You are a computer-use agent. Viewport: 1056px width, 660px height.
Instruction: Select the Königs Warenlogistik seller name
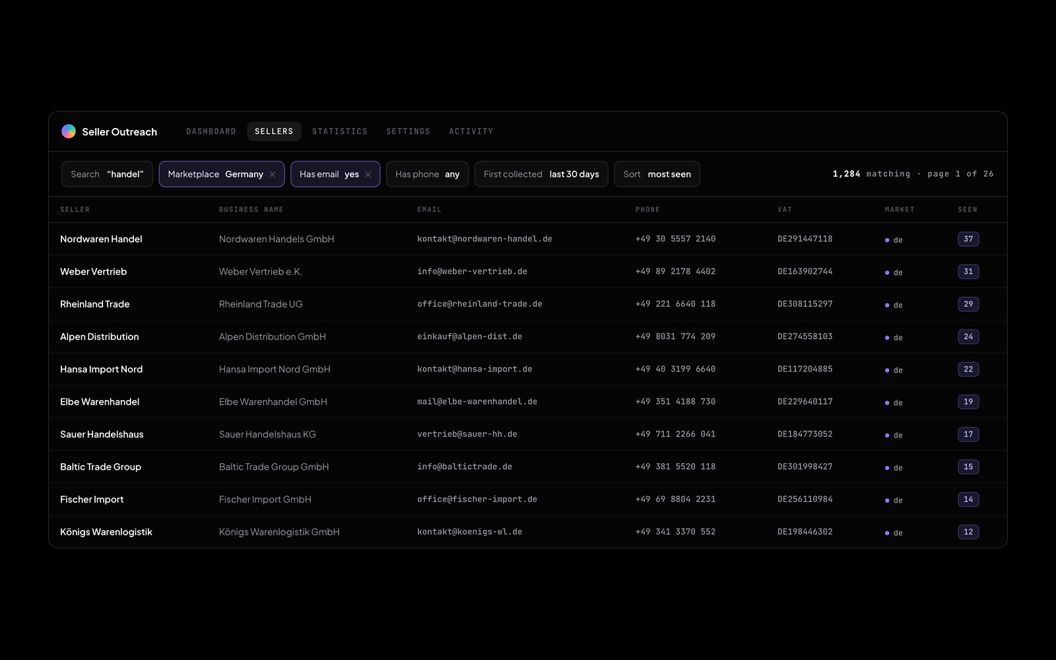tap(106, 532)
